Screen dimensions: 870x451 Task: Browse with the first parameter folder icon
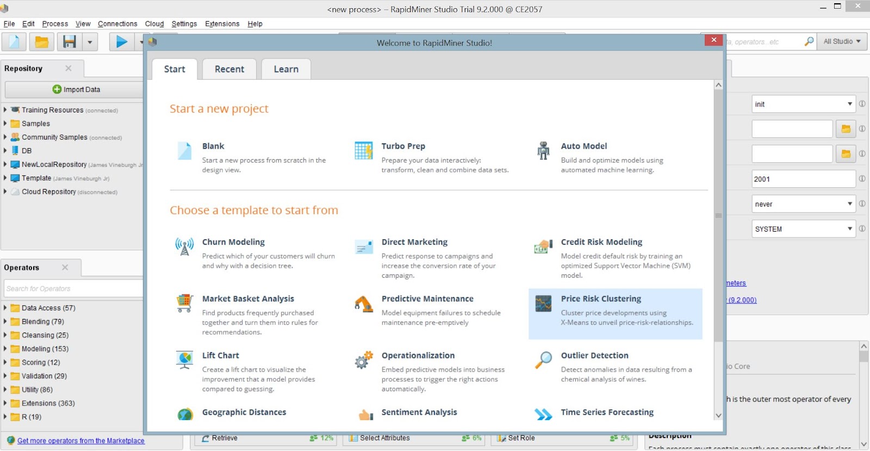[846, 129]
